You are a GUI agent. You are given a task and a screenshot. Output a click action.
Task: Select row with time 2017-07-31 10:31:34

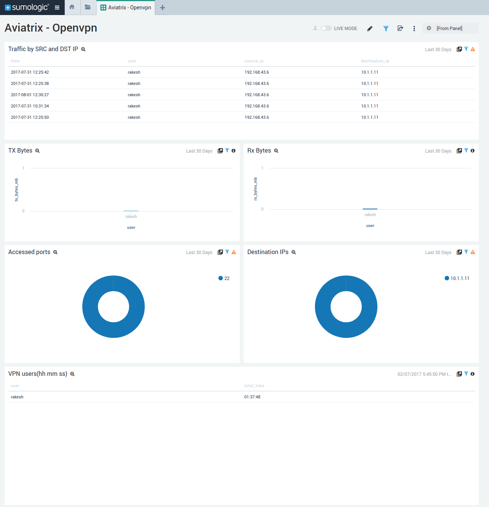(x=242, y=106)
